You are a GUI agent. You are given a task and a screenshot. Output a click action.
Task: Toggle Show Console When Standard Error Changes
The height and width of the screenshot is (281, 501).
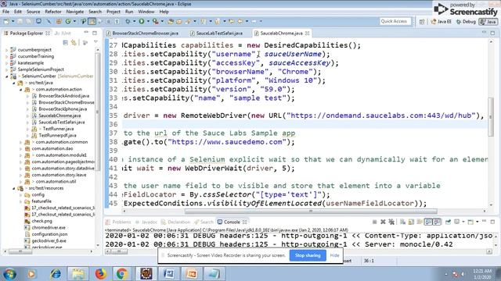437,222
